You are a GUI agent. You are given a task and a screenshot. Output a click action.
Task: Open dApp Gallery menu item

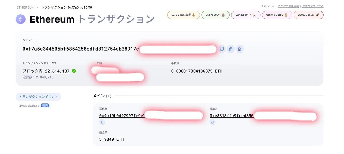click(x=29, y=106)
